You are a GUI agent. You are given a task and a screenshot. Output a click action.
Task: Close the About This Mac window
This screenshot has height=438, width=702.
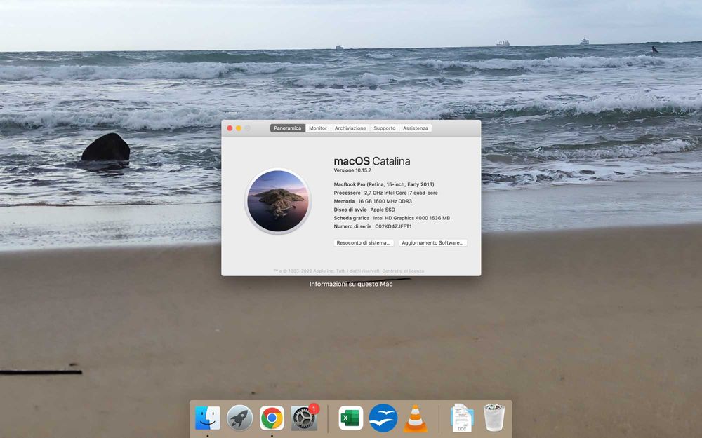[230, 128]
